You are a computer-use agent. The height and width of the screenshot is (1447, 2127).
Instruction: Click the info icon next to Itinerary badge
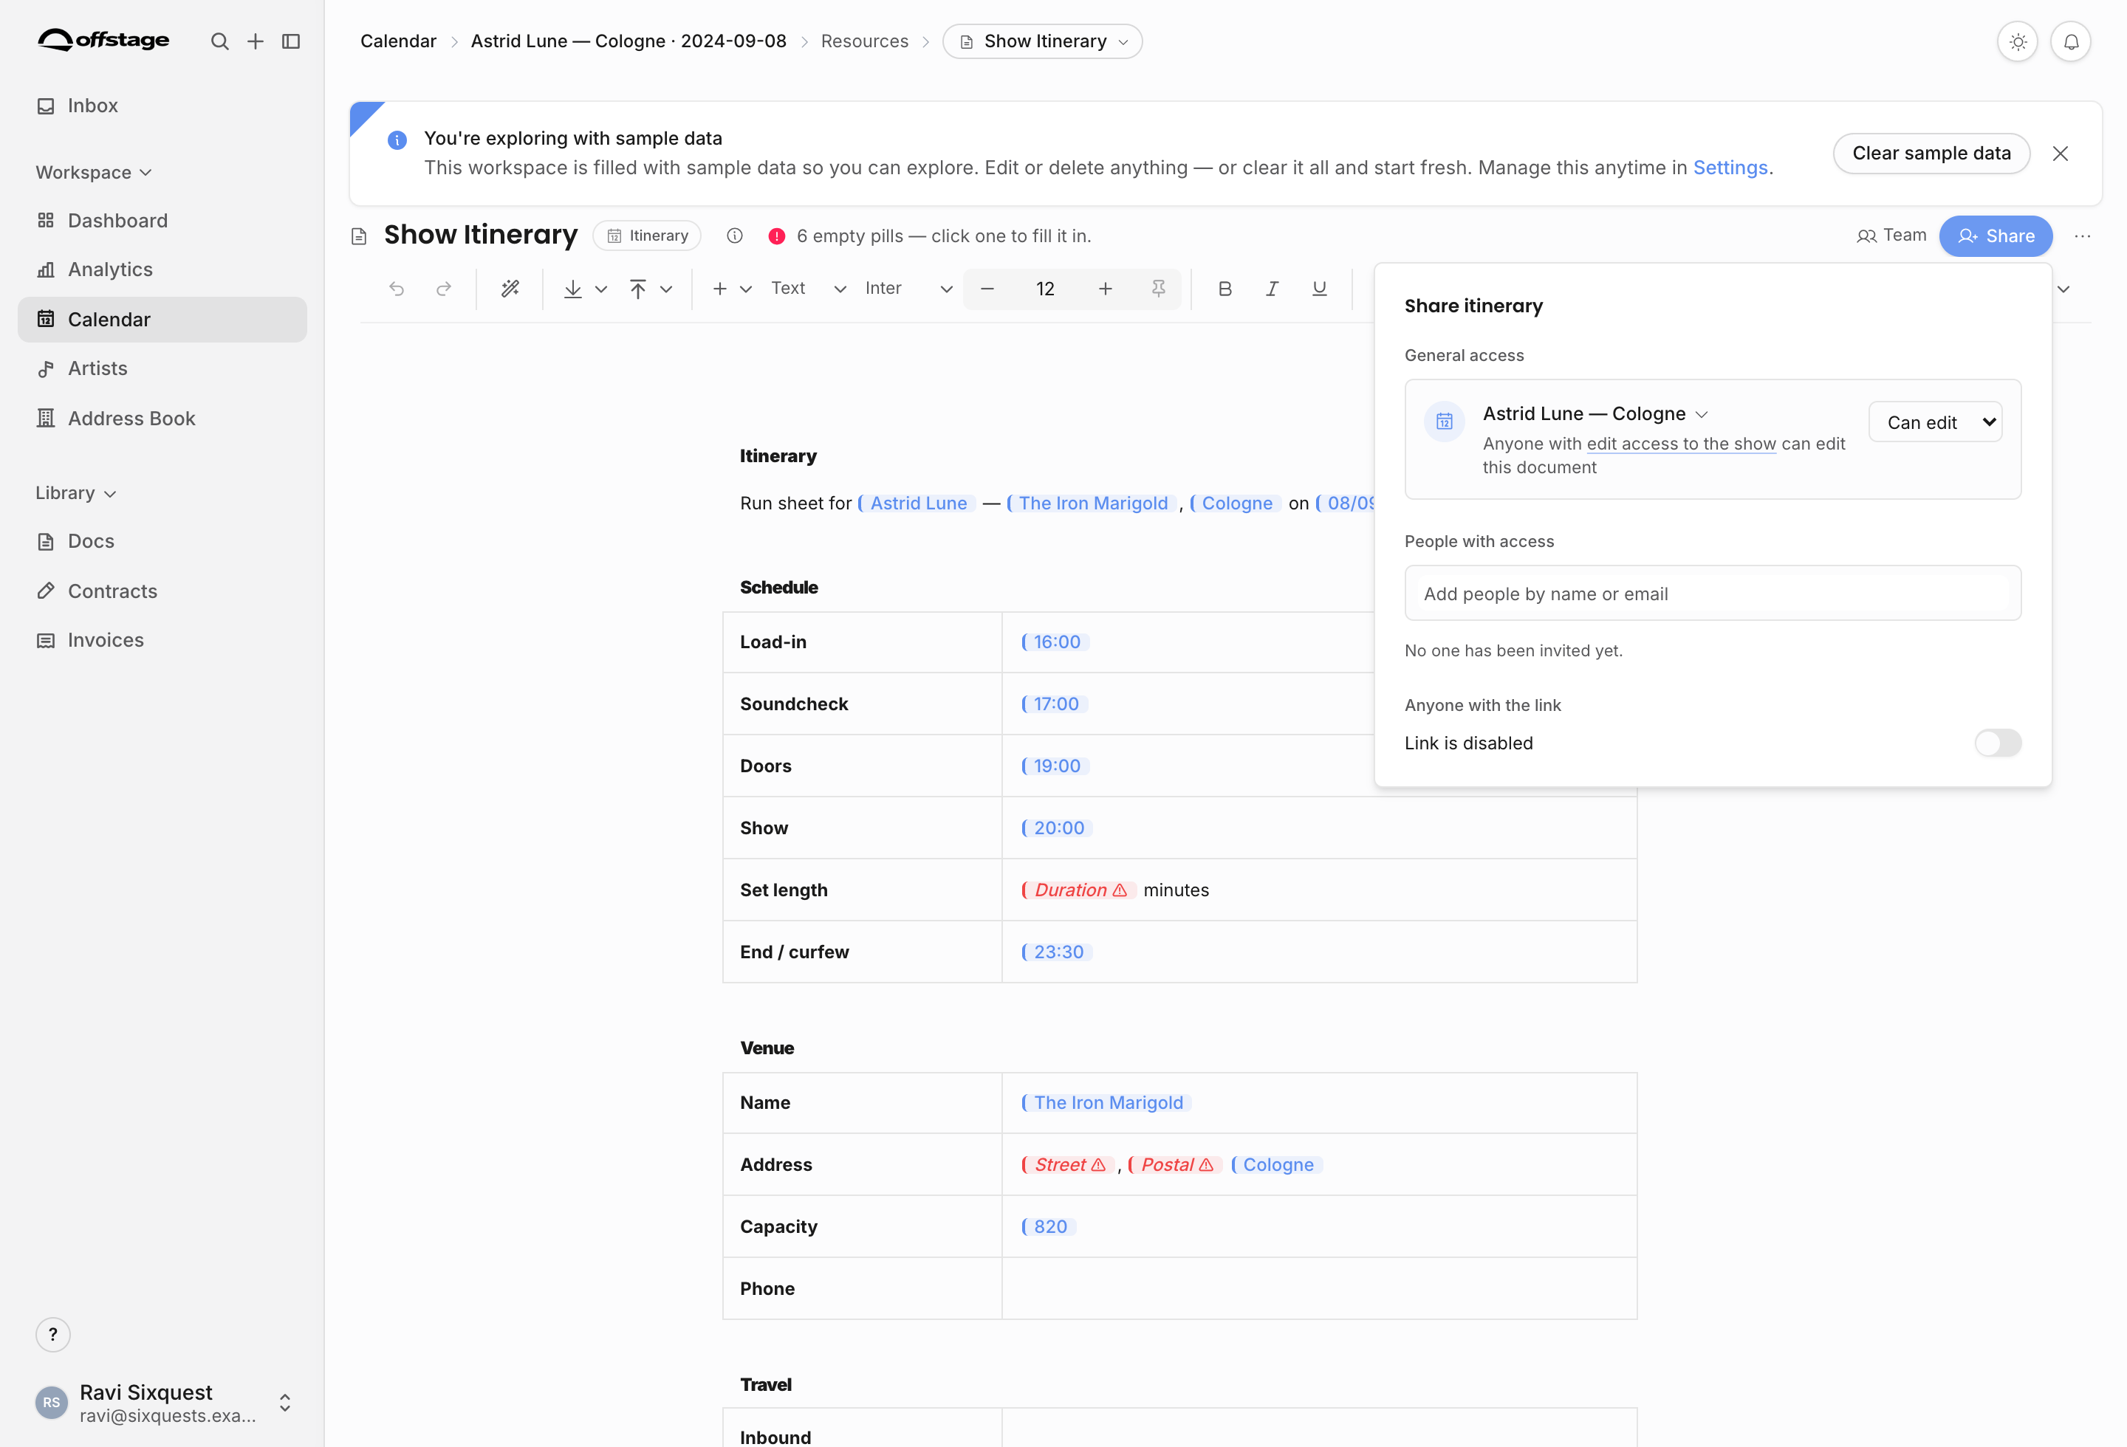(x=734, y=235)
